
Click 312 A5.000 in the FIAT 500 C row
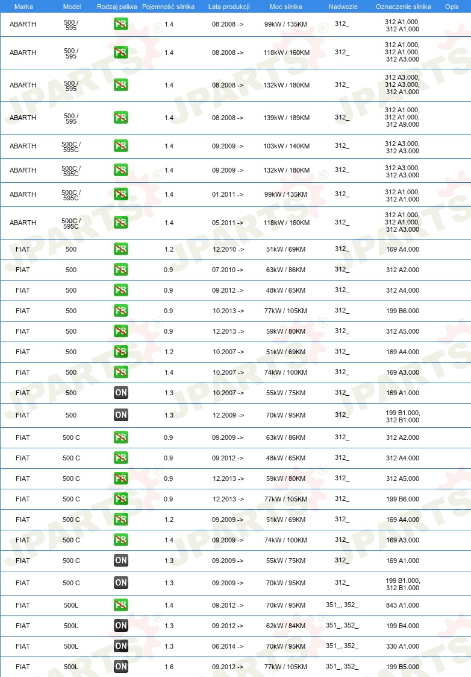(402, 478)
